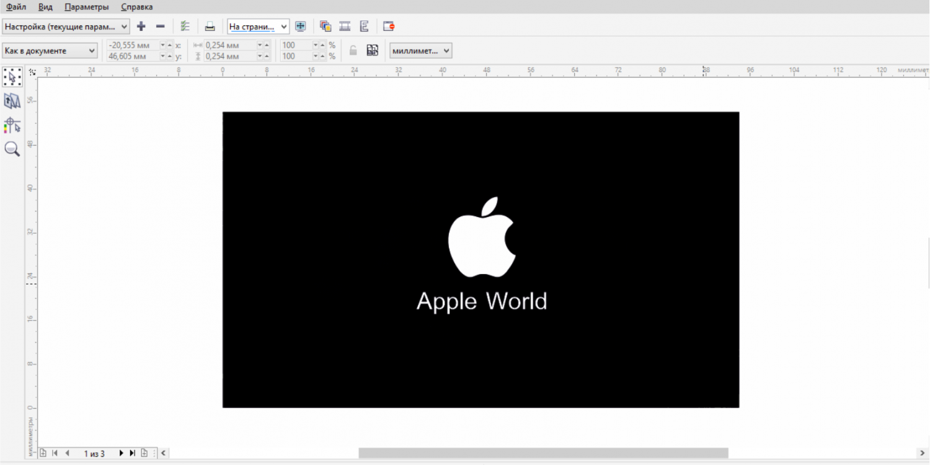The image size is (930, 465).
Task: Click the width field 0,254 мм
Action: pyautogui.click(x=230, y=45)
